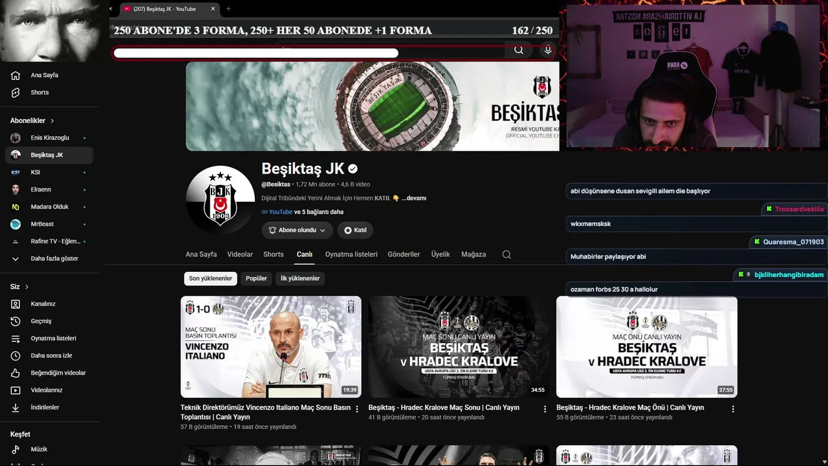Screen dimensions: 828x466
Task: Open Rafine TV subscription avatar
Action: (16, 241)
